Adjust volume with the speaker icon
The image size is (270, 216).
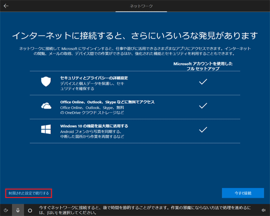click(x=264, y=210)
